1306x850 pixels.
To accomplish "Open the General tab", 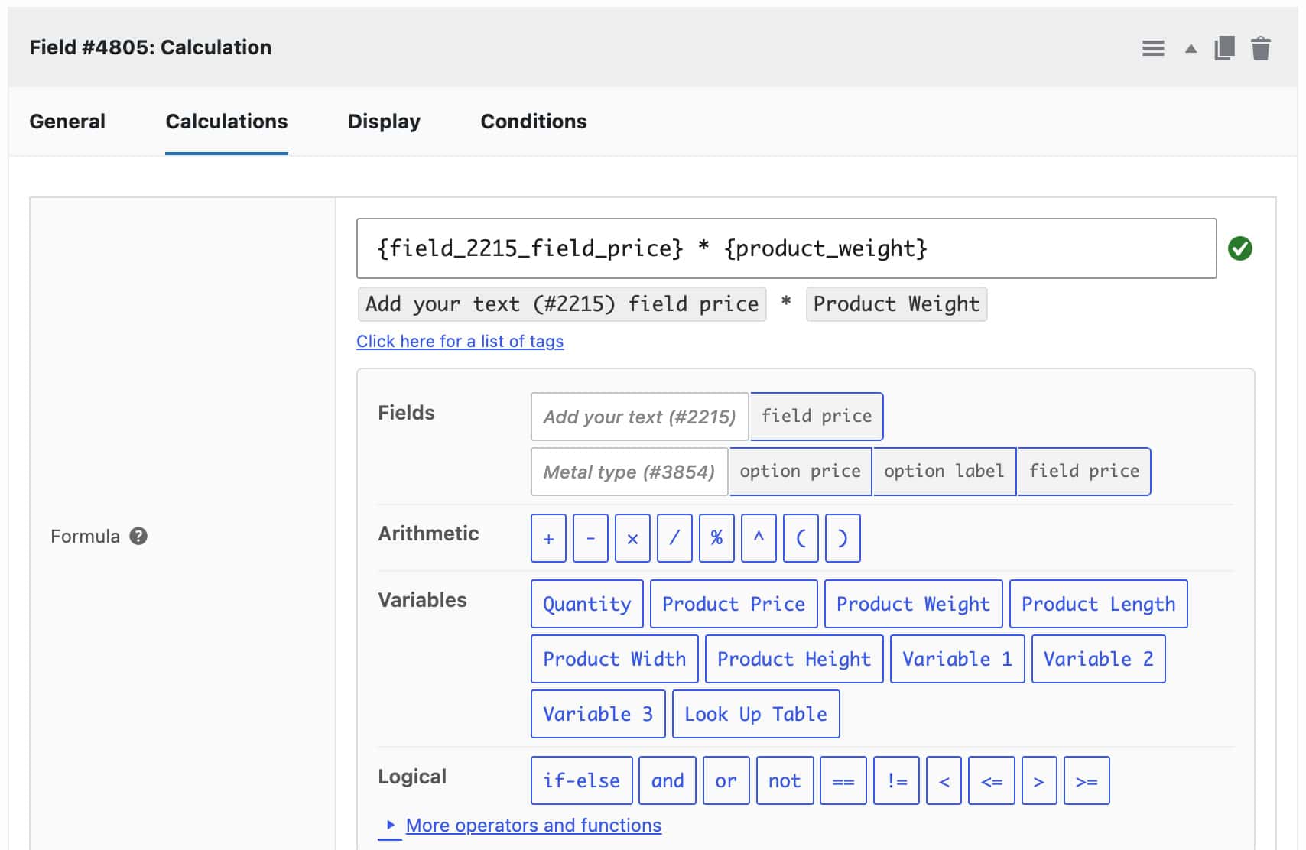I will click(67, 122).
